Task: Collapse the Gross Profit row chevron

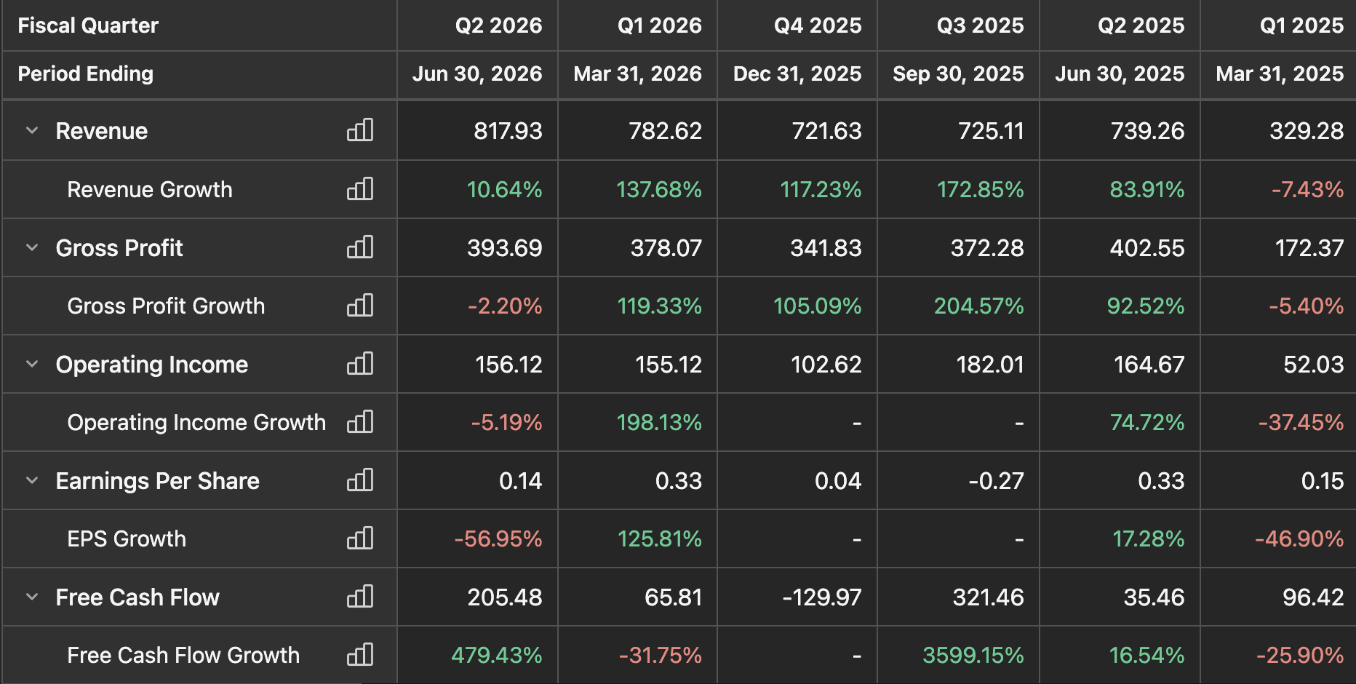Action: pos(32,247)
